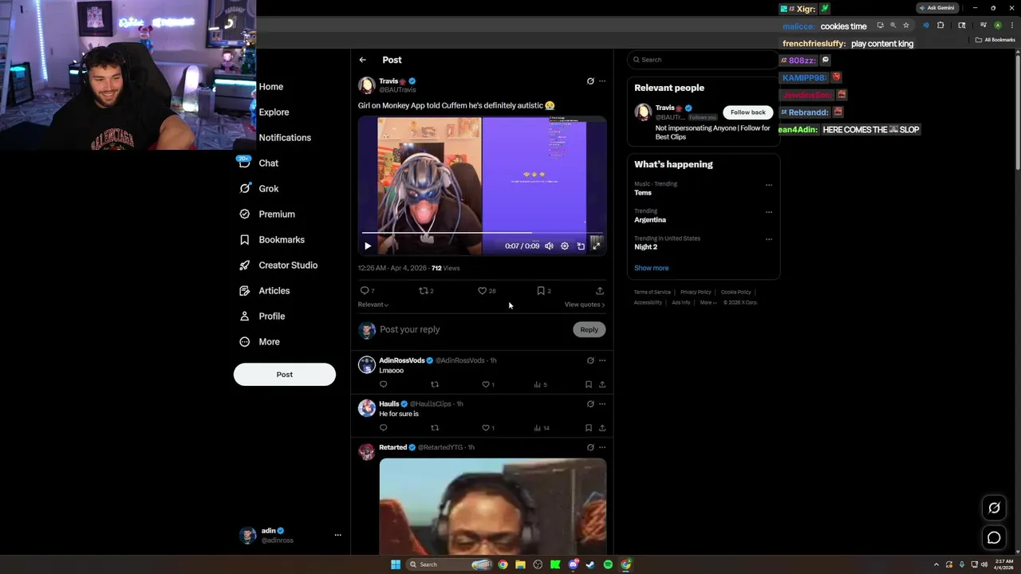1021x574 pixels.
Task: Bookmark this page with the star icon
Action: pos(906,26)
